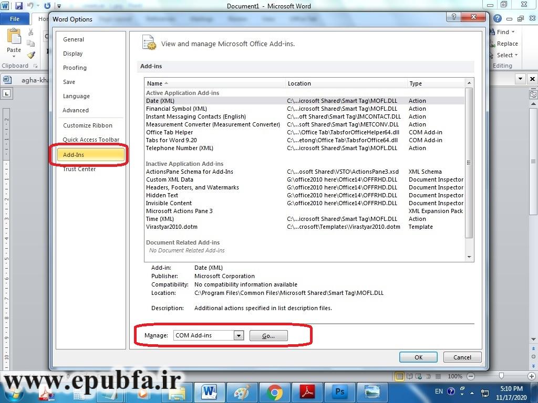Select Trust Center in Word Options sidebar
This screenshot has height=403, width=538.
tap(79, 169)
